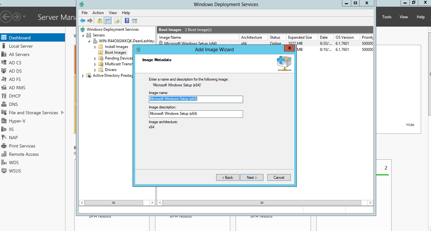Toggle Show/Hide Console Tree toolbar icon
The height and width of the screenshot is (231, 431).
[108, 21]
